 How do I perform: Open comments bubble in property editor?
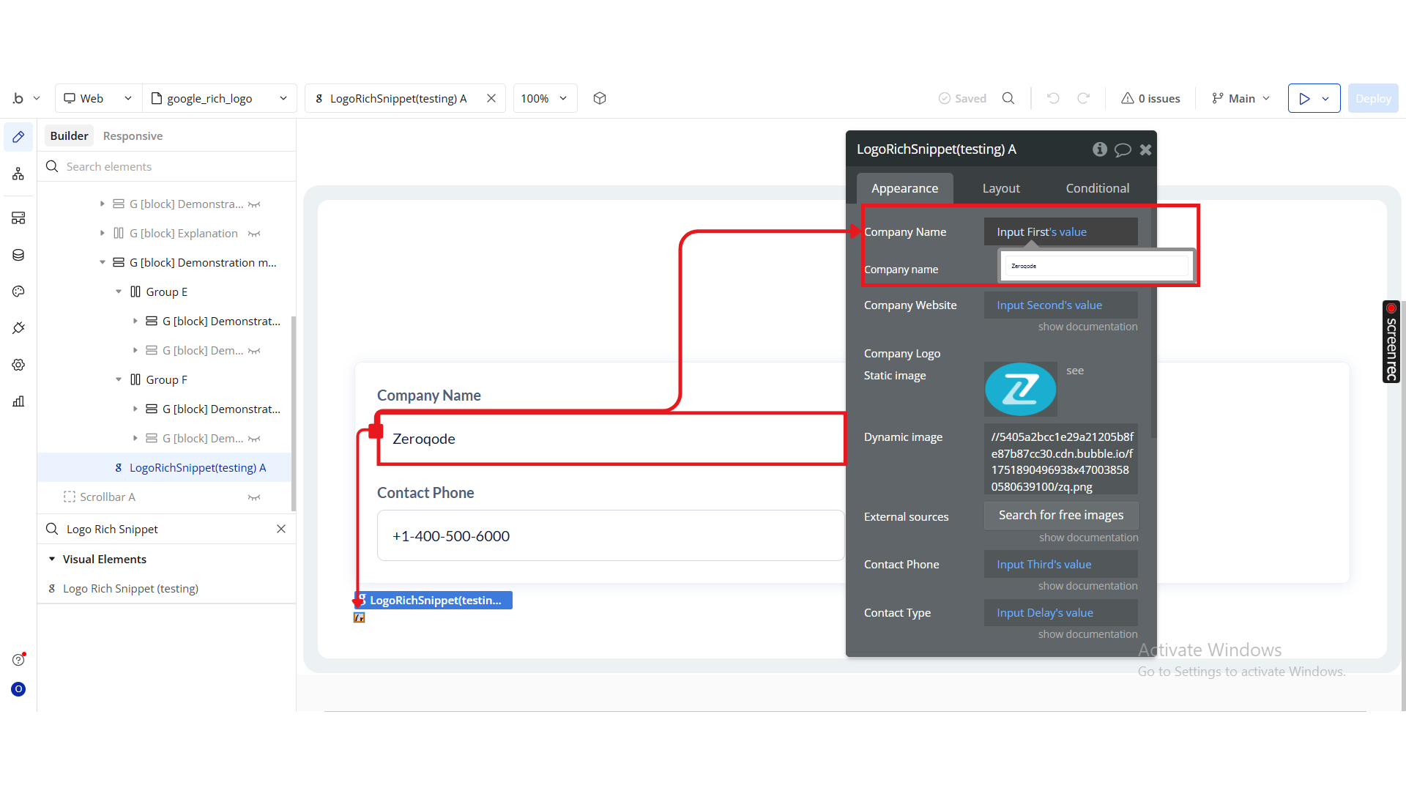pyautogui.click(x=1123, y=149)
